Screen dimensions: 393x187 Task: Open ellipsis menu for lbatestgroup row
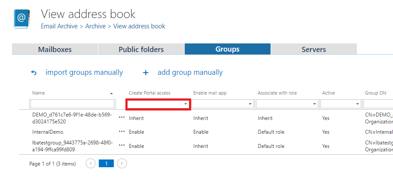[122, 146]
